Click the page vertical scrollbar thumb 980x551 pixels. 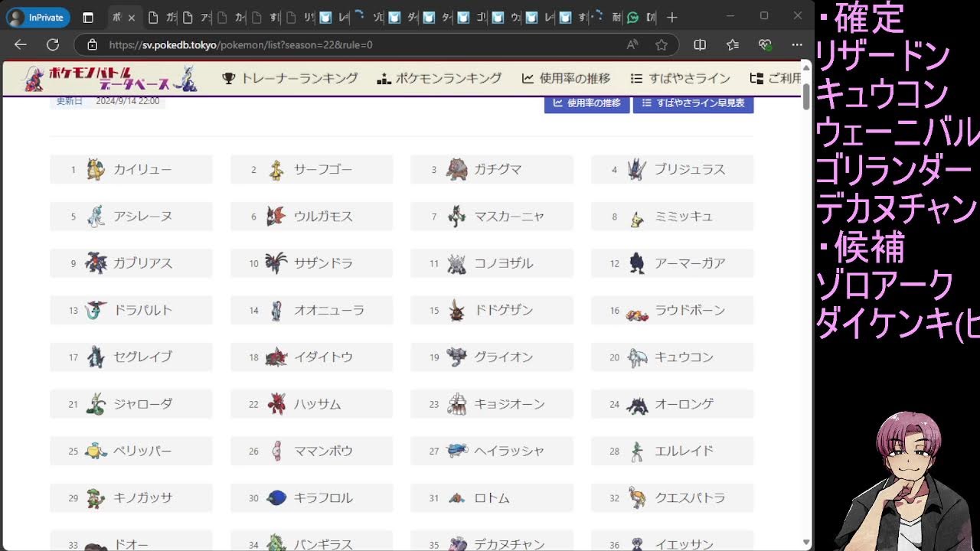(806, 96)
